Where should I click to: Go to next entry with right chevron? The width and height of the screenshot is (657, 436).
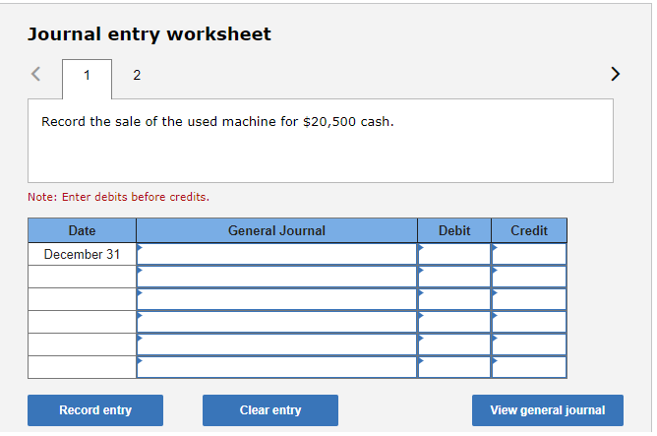615,74
